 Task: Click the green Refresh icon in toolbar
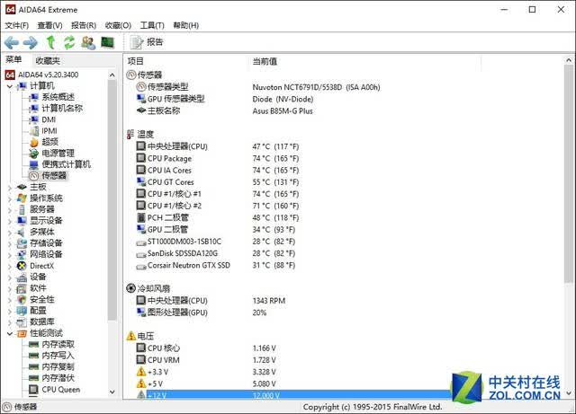tap(69, 42)
